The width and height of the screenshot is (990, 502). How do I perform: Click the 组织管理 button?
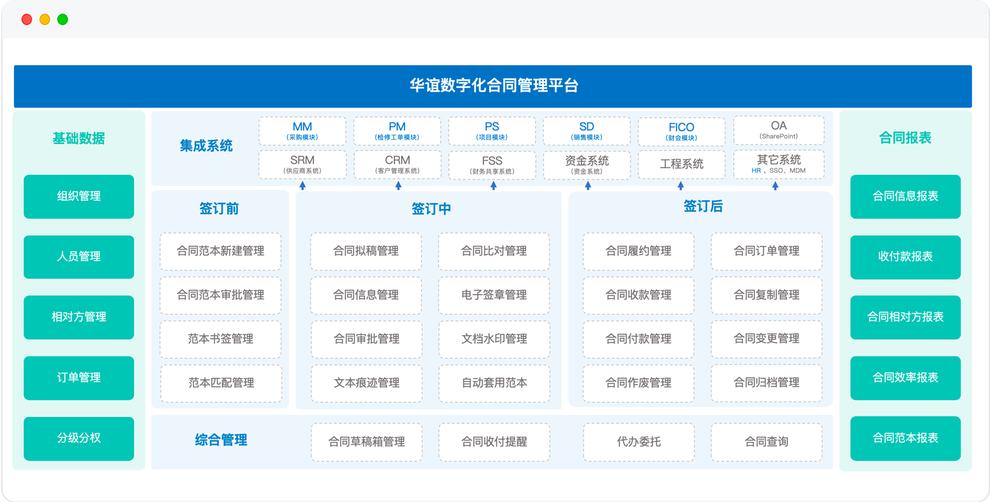(x=79, y=197)
